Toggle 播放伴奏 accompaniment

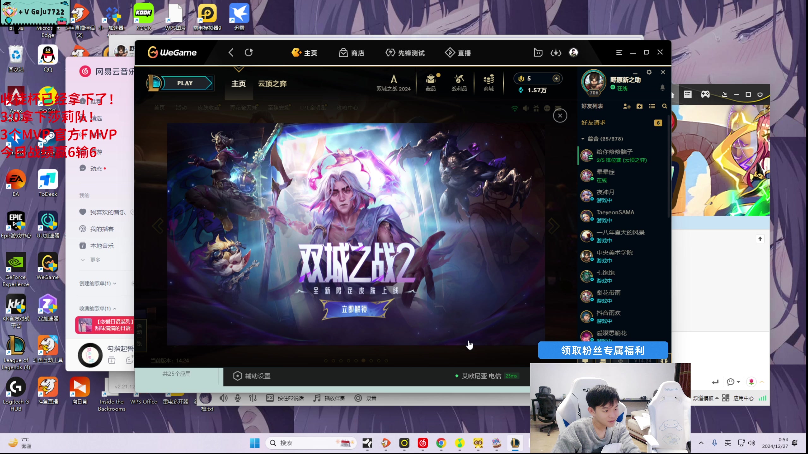tap(329, 398)
